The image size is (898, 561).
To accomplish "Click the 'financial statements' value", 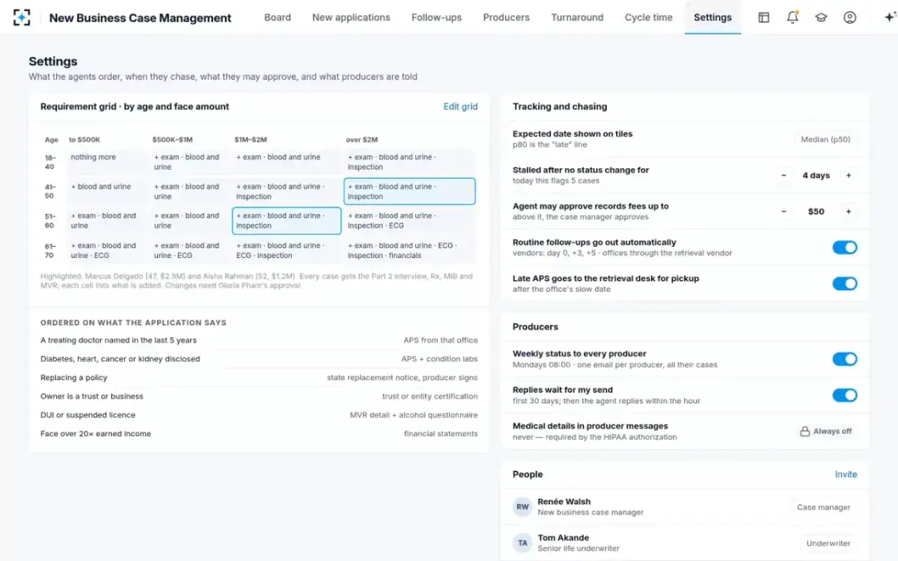I will point(441,434).
